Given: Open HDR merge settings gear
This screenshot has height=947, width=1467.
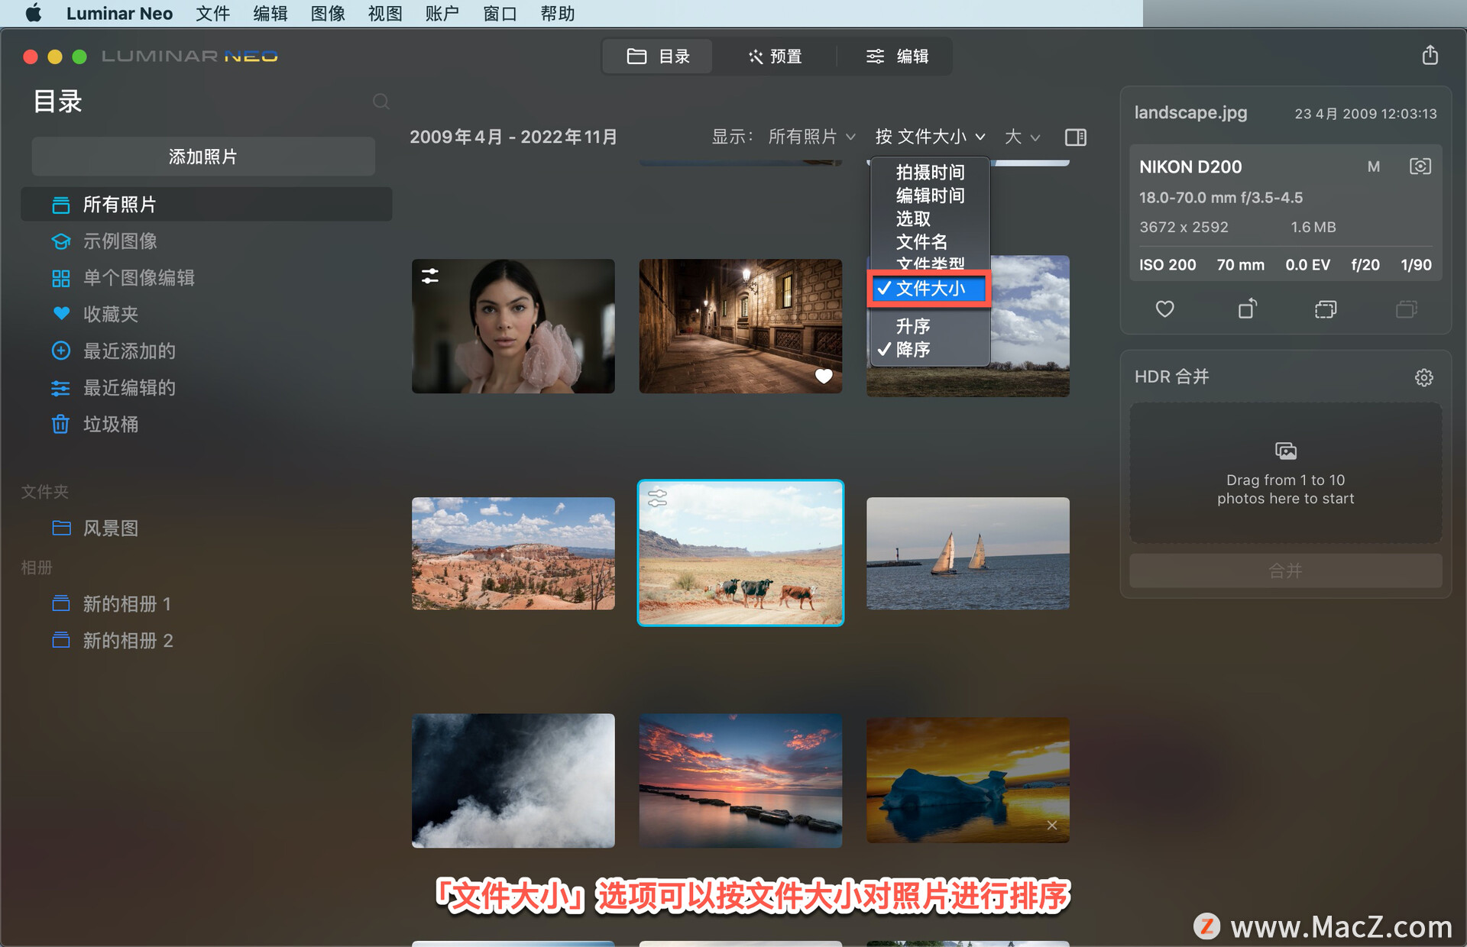Looking at the screenshot, I should (x=1423, y=377).
